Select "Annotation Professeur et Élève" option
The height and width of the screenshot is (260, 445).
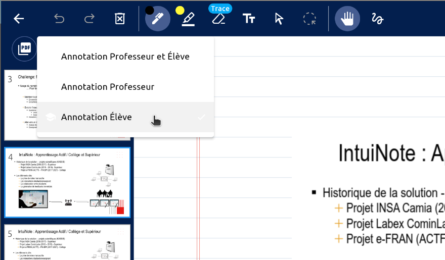125,57
